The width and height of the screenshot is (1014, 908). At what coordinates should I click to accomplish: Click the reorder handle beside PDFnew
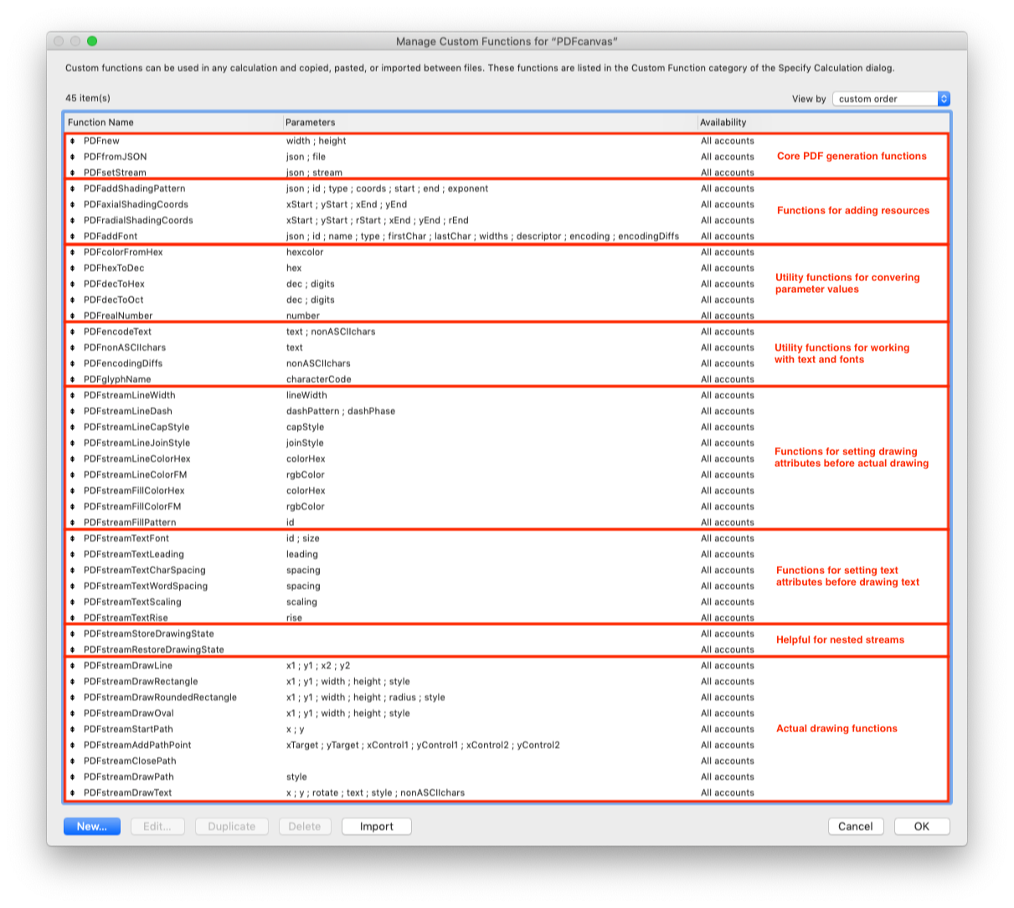coord(73,141)
